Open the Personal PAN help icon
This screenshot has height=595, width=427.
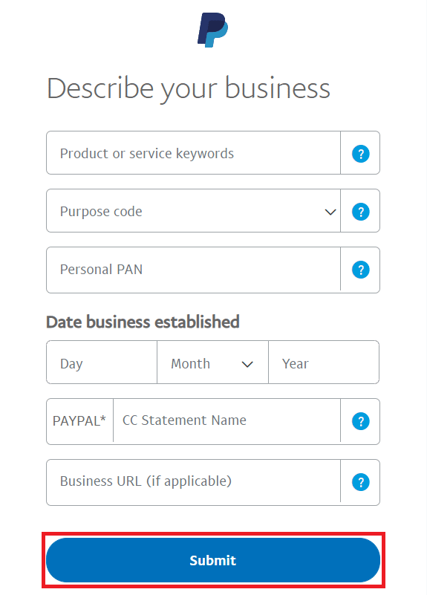tap(361, 270)
